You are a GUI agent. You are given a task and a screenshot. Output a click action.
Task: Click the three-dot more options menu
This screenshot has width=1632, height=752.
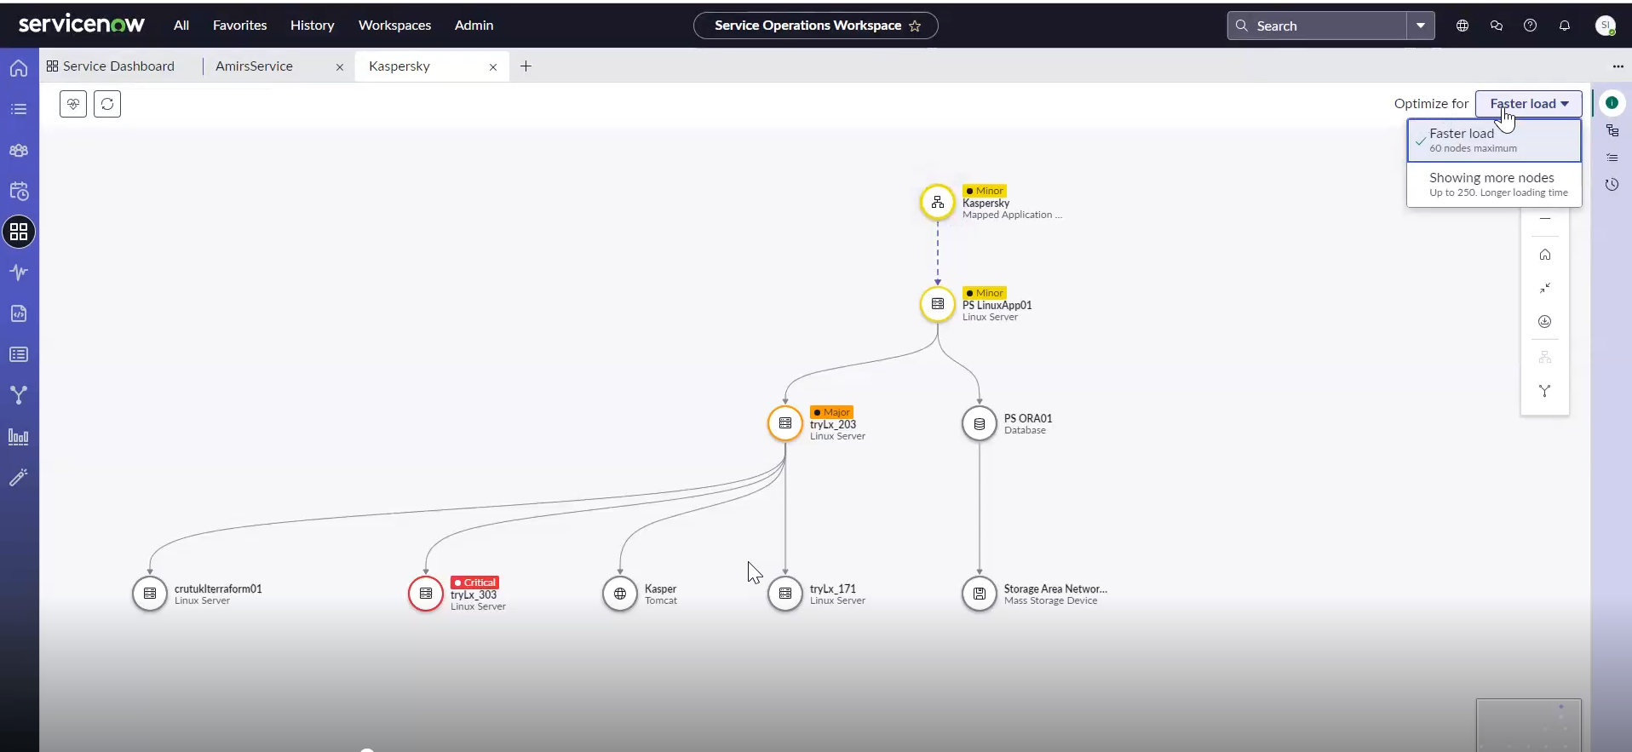pos(1617,66)
